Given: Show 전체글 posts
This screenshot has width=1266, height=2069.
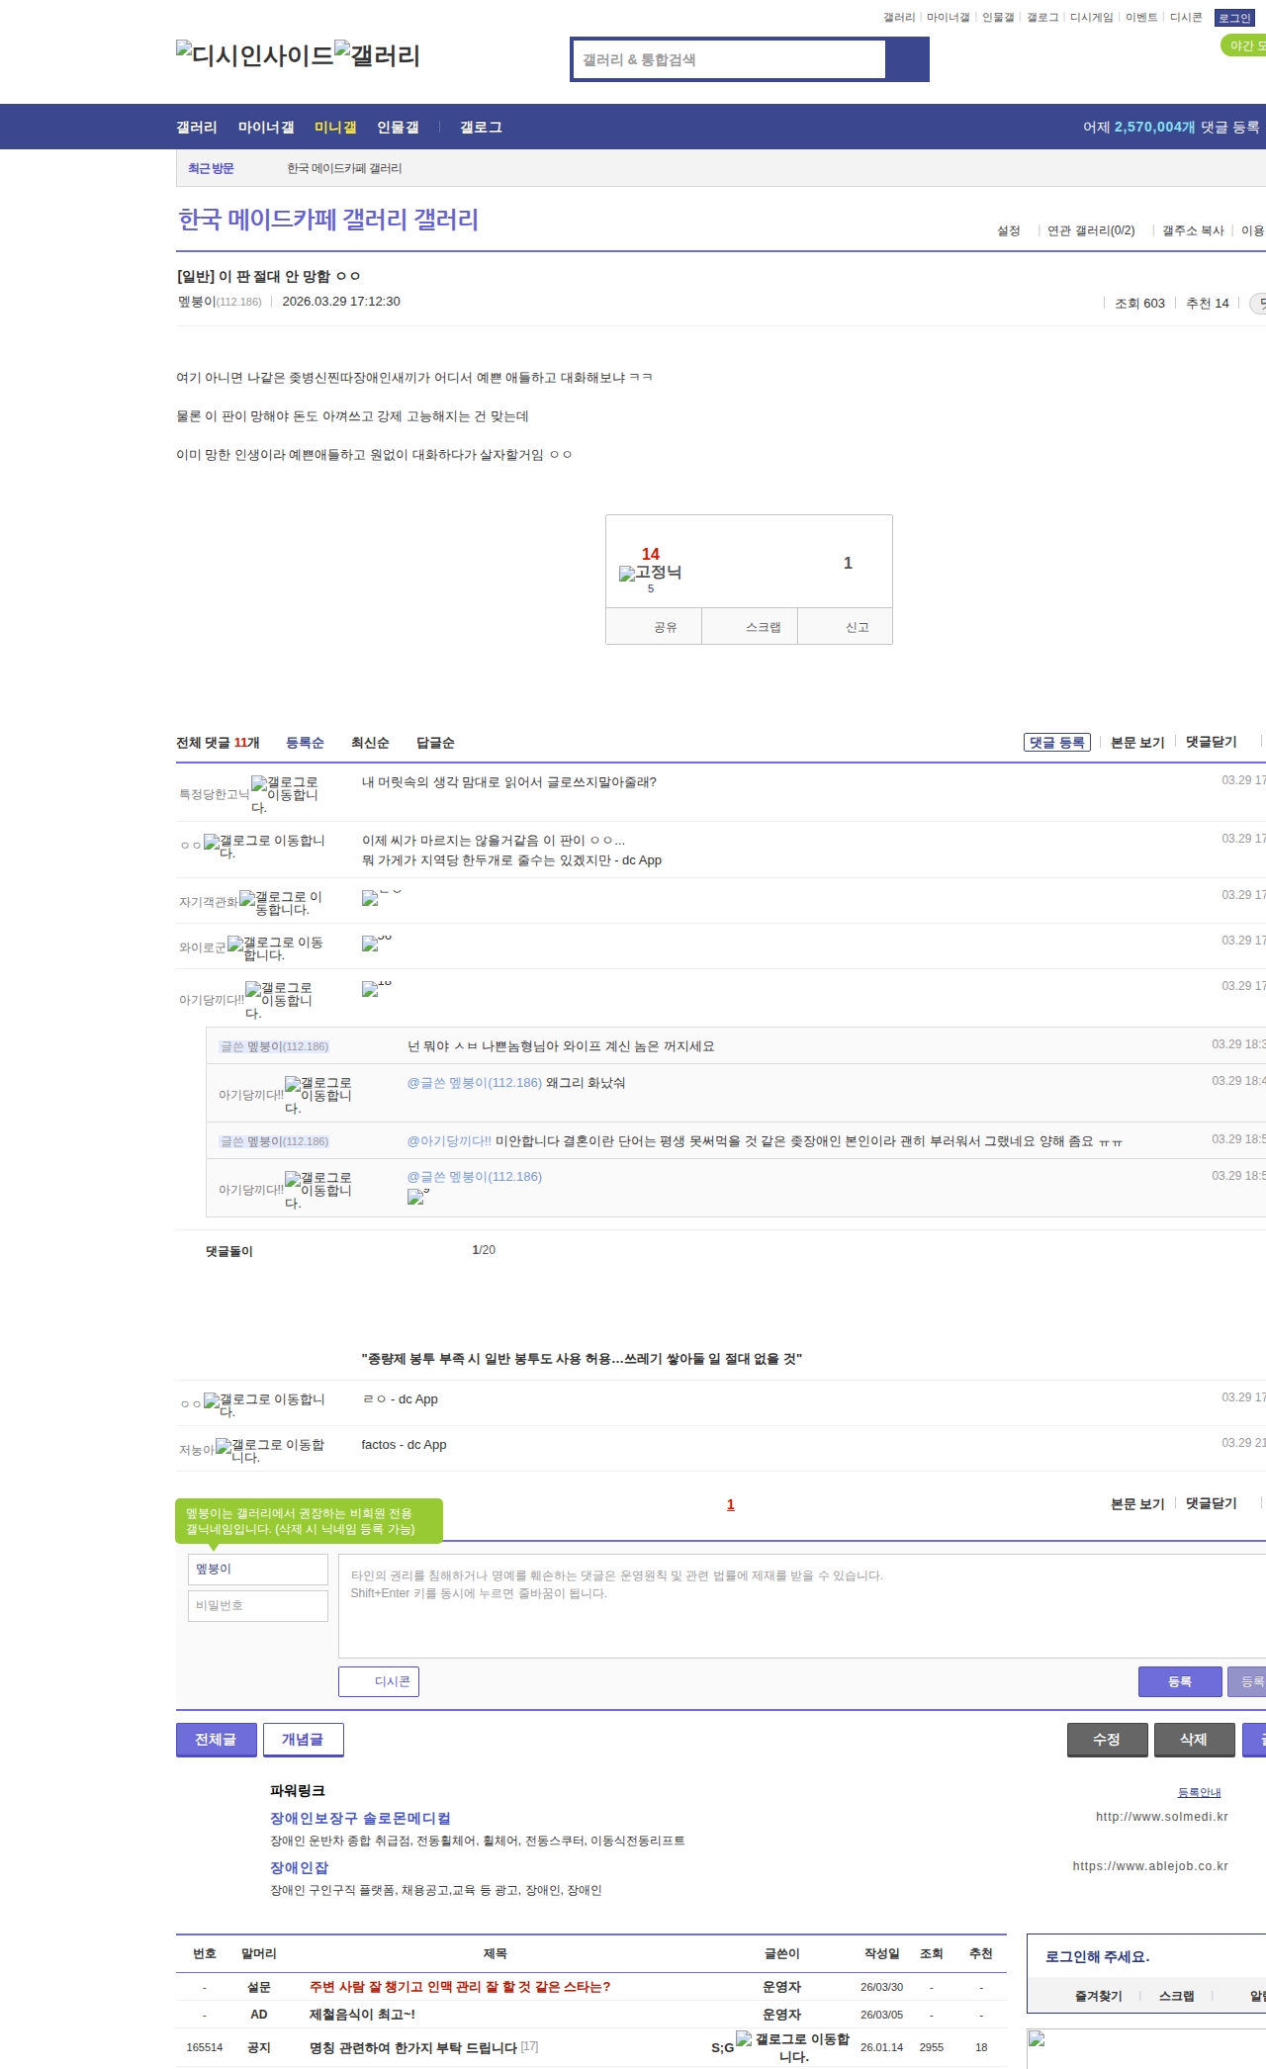Looking at the screenshot, I should coord(216,1740).
